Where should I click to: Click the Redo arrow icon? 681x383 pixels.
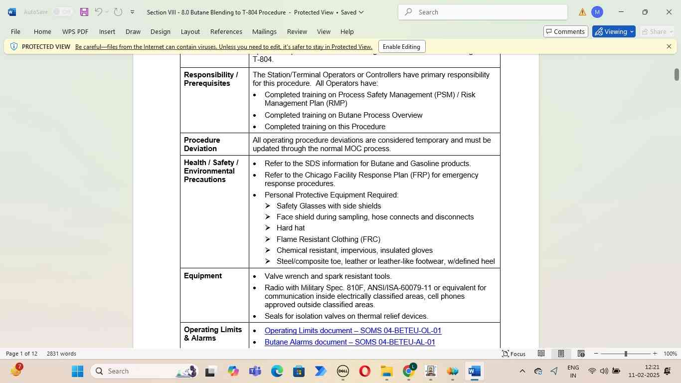[118, 12]
